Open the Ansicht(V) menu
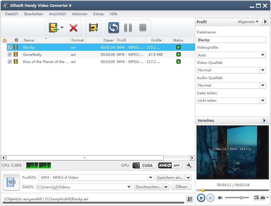The image size is (271, 206). tap(57, 14)
